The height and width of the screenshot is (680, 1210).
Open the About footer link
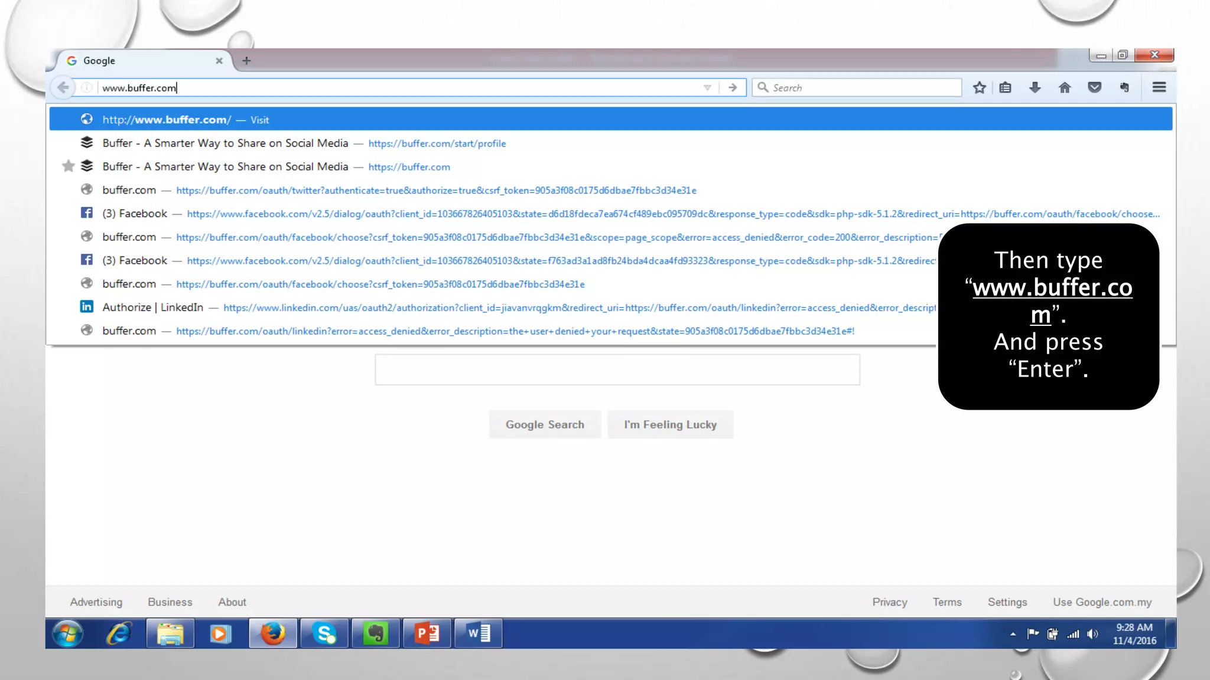tap(232, 602)
